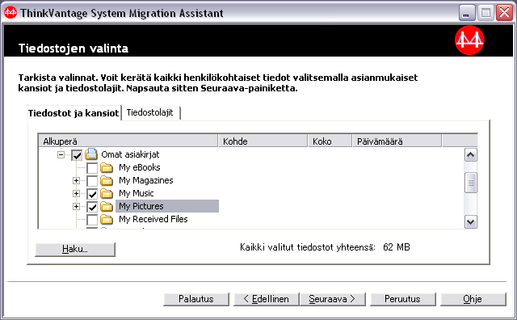Open help with the Ohje button
Screen dimensions: 517x320
[473, 299]
